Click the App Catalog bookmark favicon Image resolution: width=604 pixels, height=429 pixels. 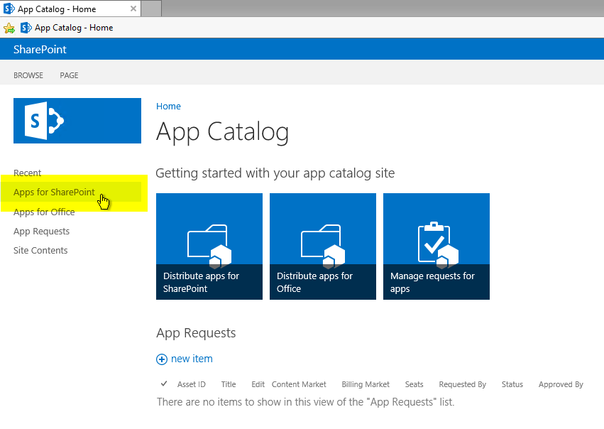tap(26, 28)
